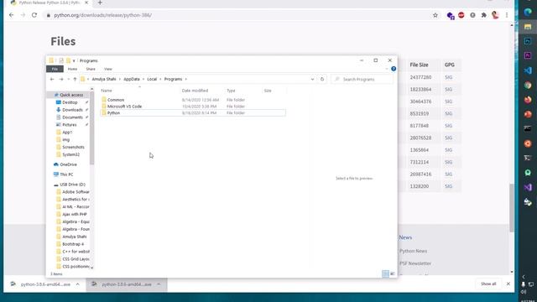Open the Home ribbon tab
The height and width of the screenshot is (302, 537).
tap(72, 69)
